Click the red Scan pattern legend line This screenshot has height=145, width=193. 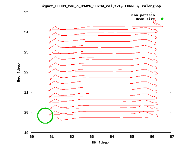point(162,15)
